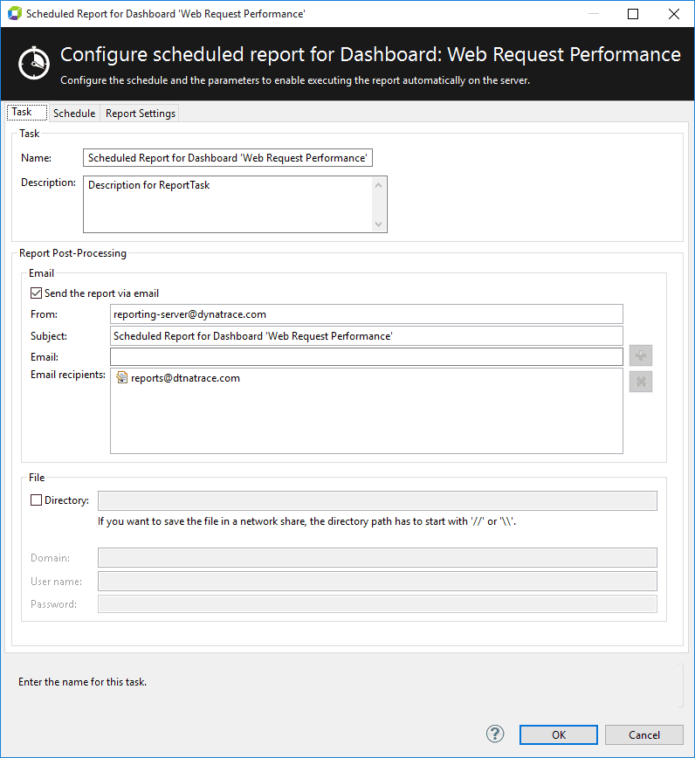Viewport: 695px width, 758px height.
Task: Select reports@dtnatrace.com in recipients list
Action: (x=185, y=378)
